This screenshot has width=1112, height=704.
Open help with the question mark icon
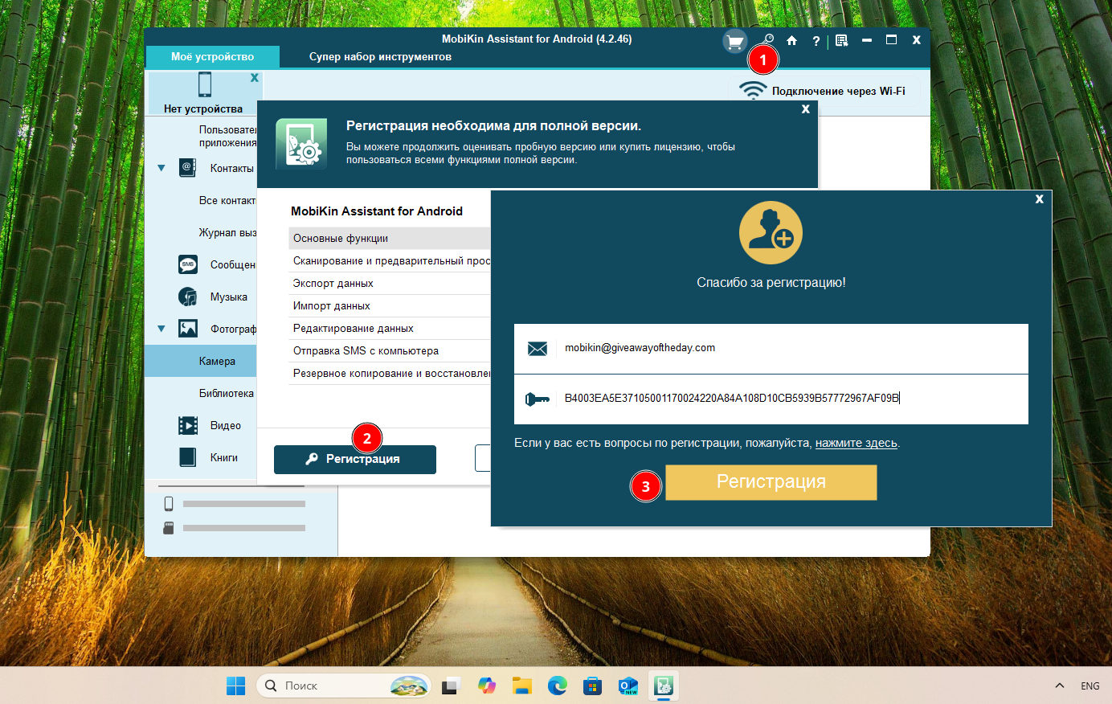[816, 41]
